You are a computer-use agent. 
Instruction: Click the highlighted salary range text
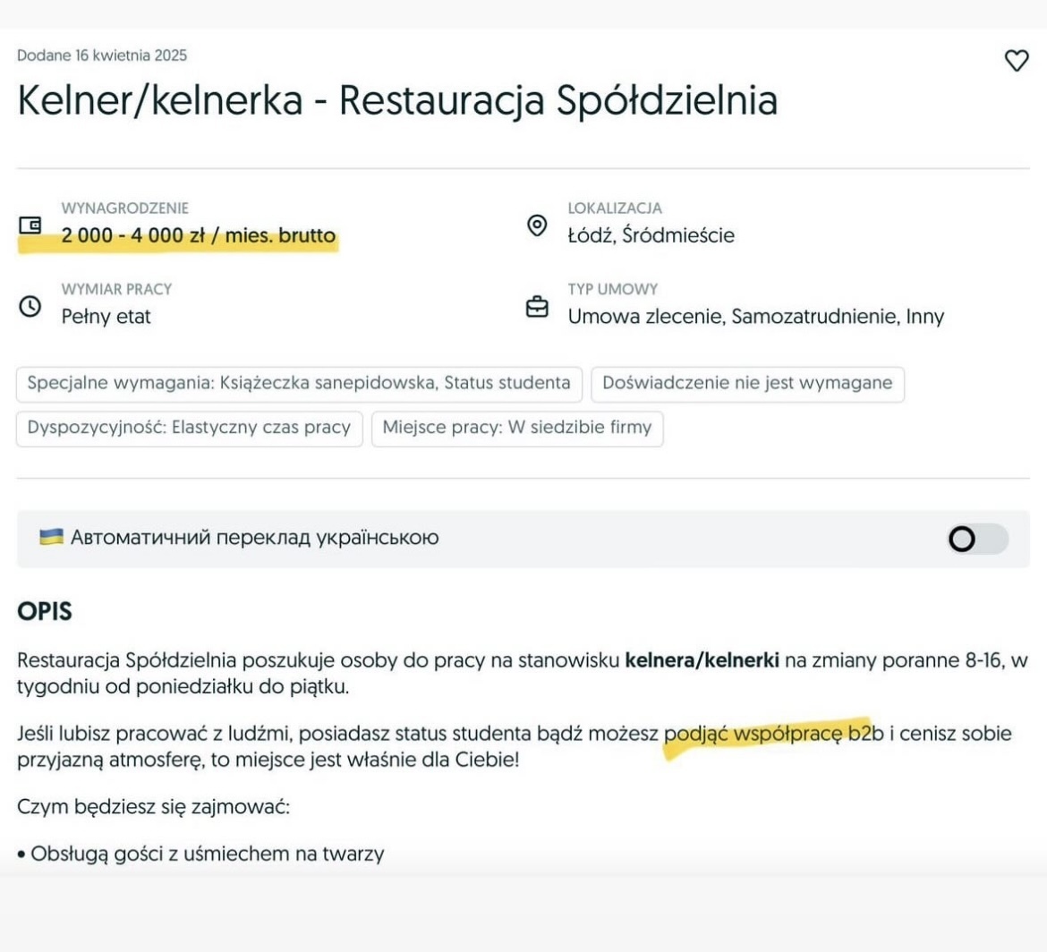point(199,236)
